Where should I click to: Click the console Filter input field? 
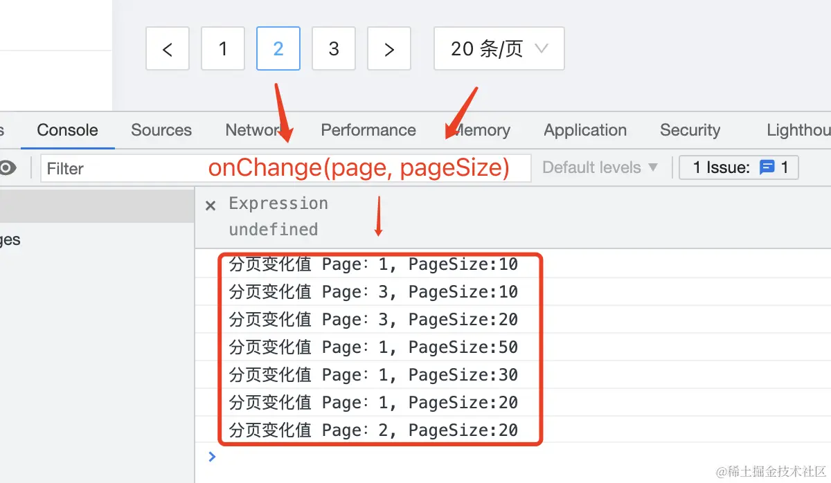(285, 168)
